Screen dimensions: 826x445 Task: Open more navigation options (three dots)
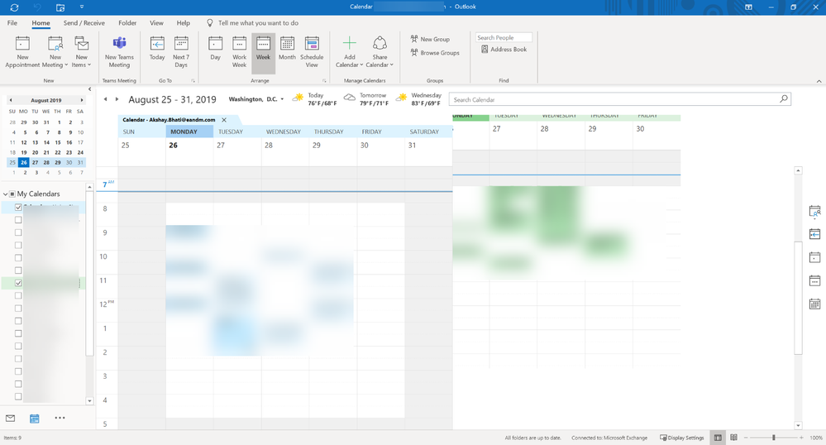coord(60,418)
